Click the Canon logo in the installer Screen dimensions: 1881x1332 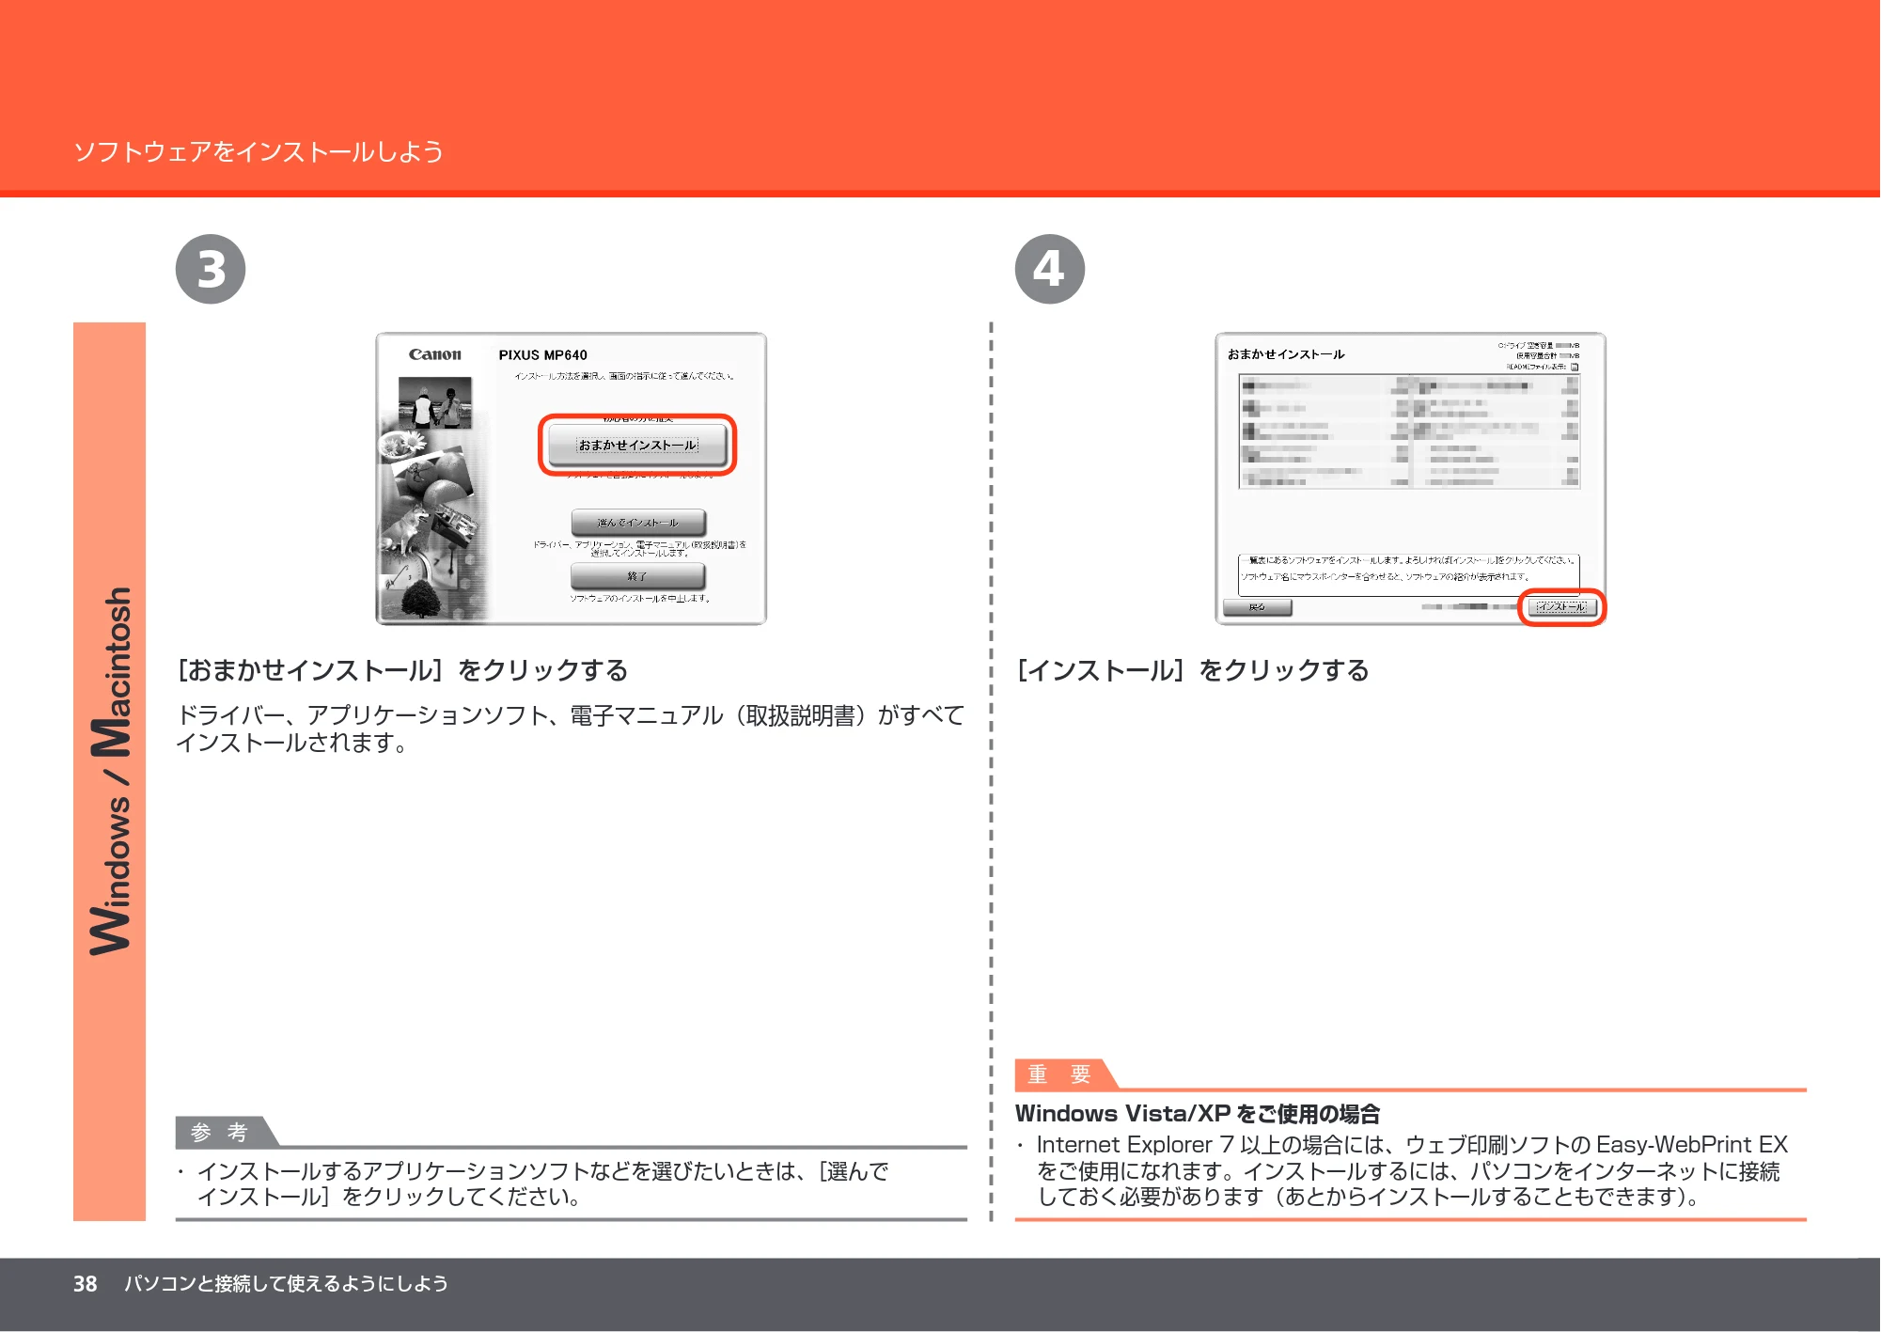tap(434, 354)
